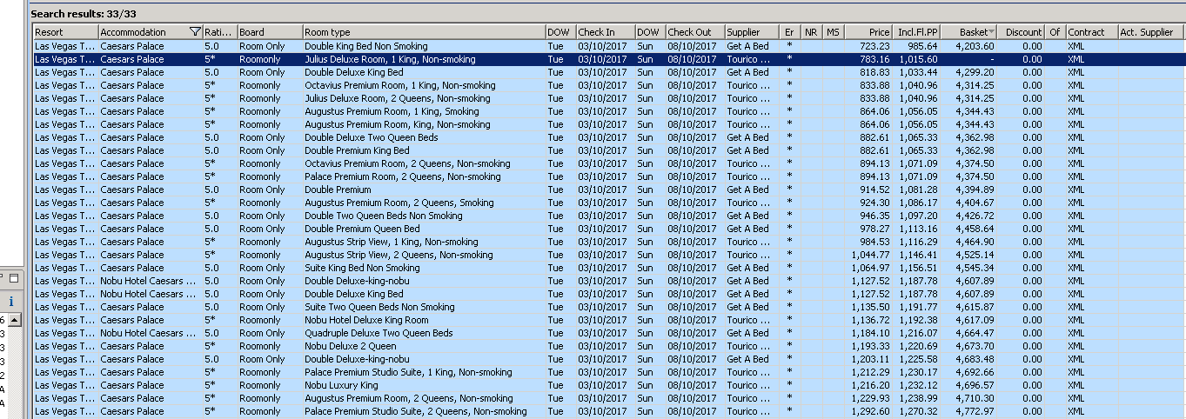This screenshot has height=419, width=1186.
Task: Select Palace Premium Studio Suite, 2 Queens
Action: click(609, 411)
